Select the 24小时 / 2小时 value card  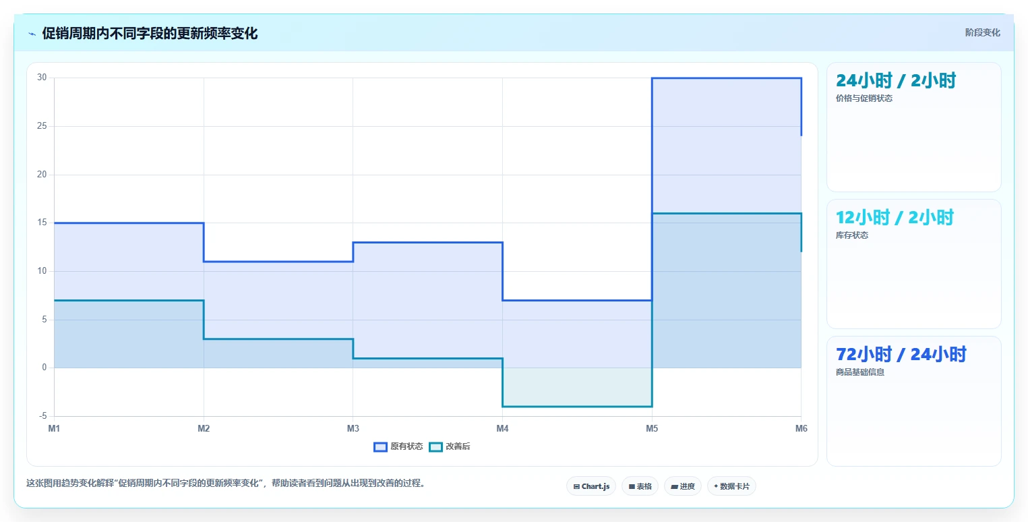(914, 127)
